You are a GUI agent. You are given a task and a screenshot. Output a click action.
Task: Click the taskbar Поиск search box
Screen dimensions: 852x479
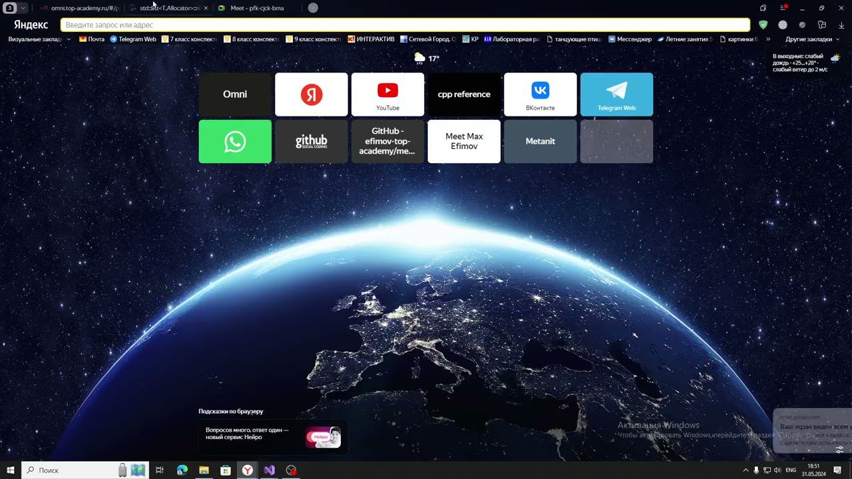point(85,470)
